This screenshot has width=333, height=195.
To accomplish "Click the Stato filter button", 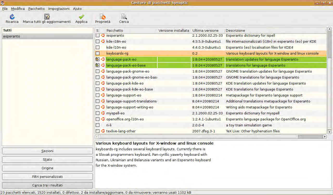I will tap(47, 160).
